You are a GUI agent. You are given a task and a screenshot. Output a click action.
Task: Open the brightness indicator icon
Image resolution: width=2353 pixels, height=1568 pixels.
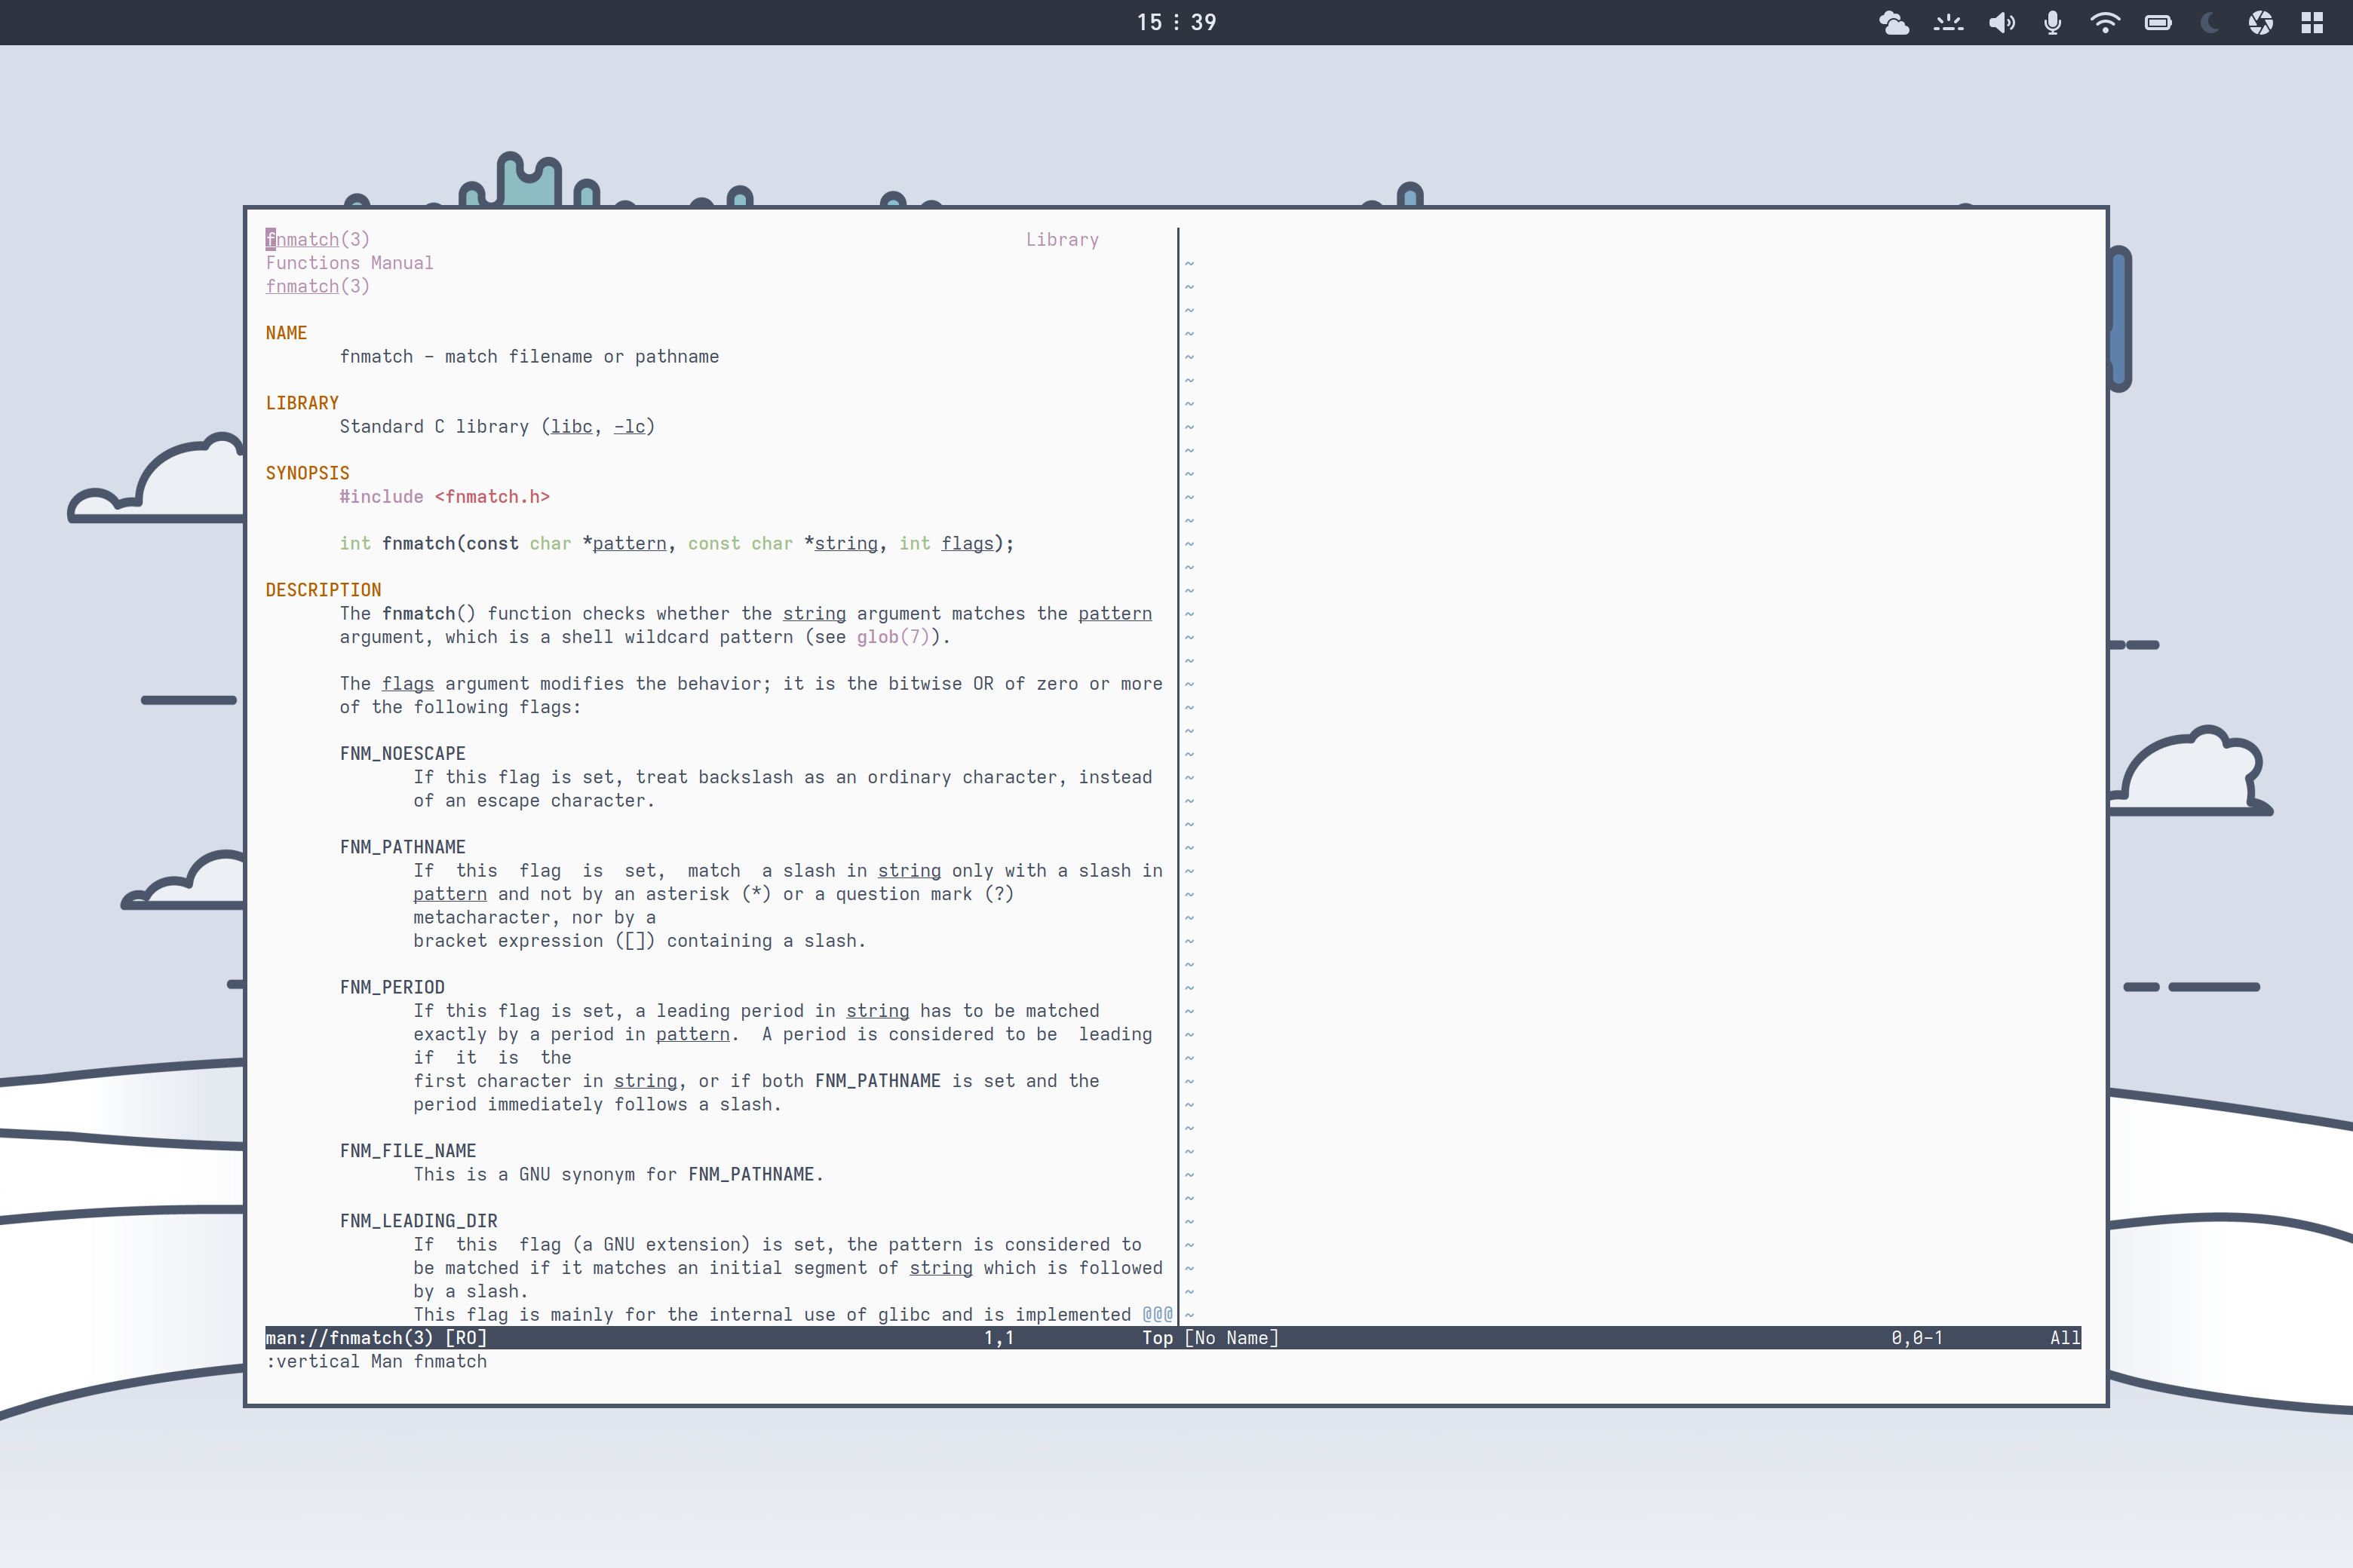tap(1949, 22)
